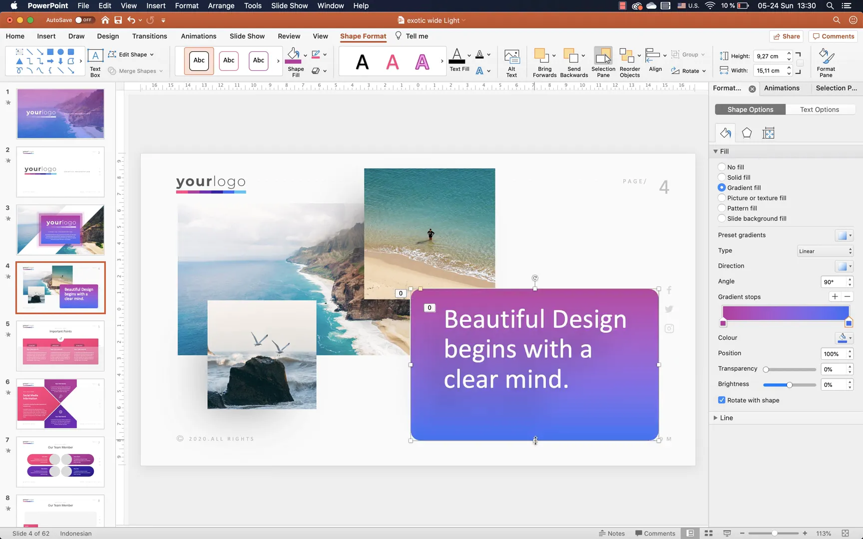Click the Share button
Viewport: 863px width, 539px height.
tap(786, 36)
